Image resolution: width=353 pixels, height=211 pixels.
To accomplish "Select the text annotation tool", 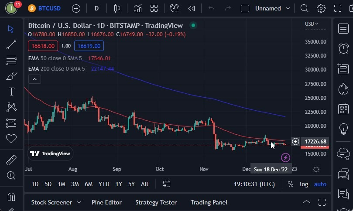I will click(x=11, y=92).
